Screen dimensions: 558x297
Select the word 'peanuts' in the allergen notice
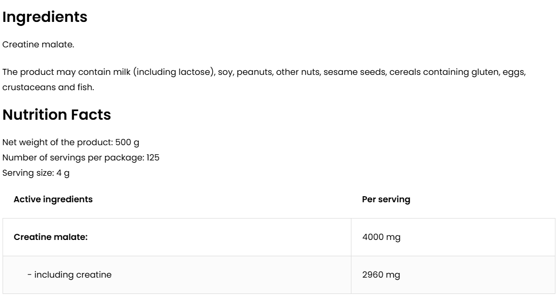pos(256,72)
